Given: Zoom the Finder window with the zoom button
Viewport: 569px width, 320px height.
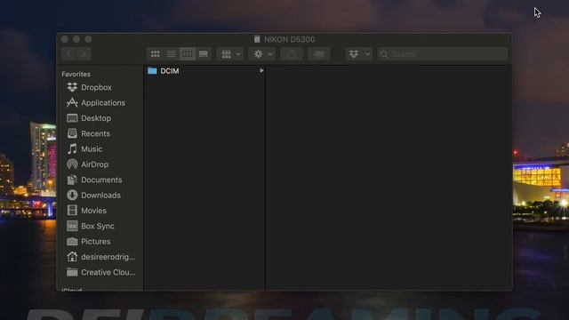Looking at the screenshot, I should click(88, 39).
